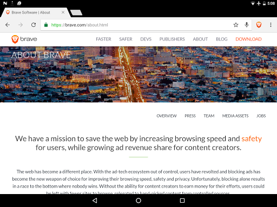Open the Brave shields lion icon

click(x=259, y=25)
